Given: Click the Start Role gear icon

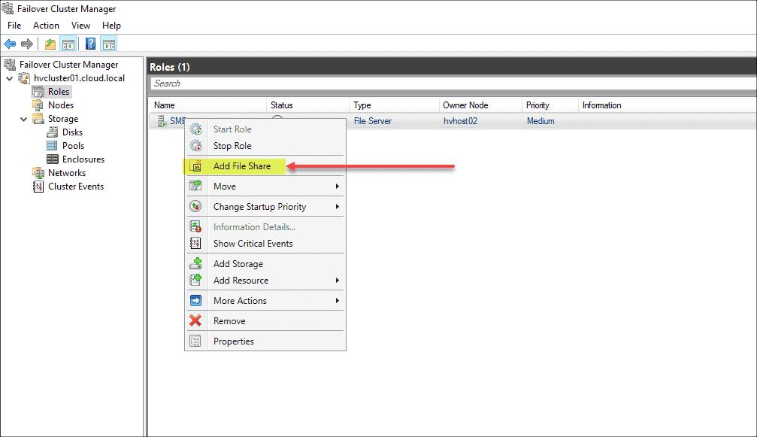Looking at the screenshot, I should (x=196, y=129).
